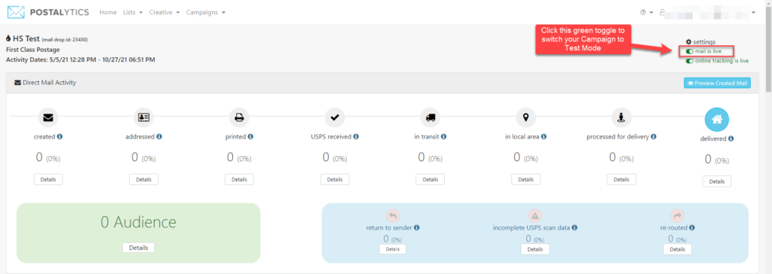Image resolution: width=772 pixels, height=274 pixels.
Task: Open the Lists dropdown menu
Action: 133,12
